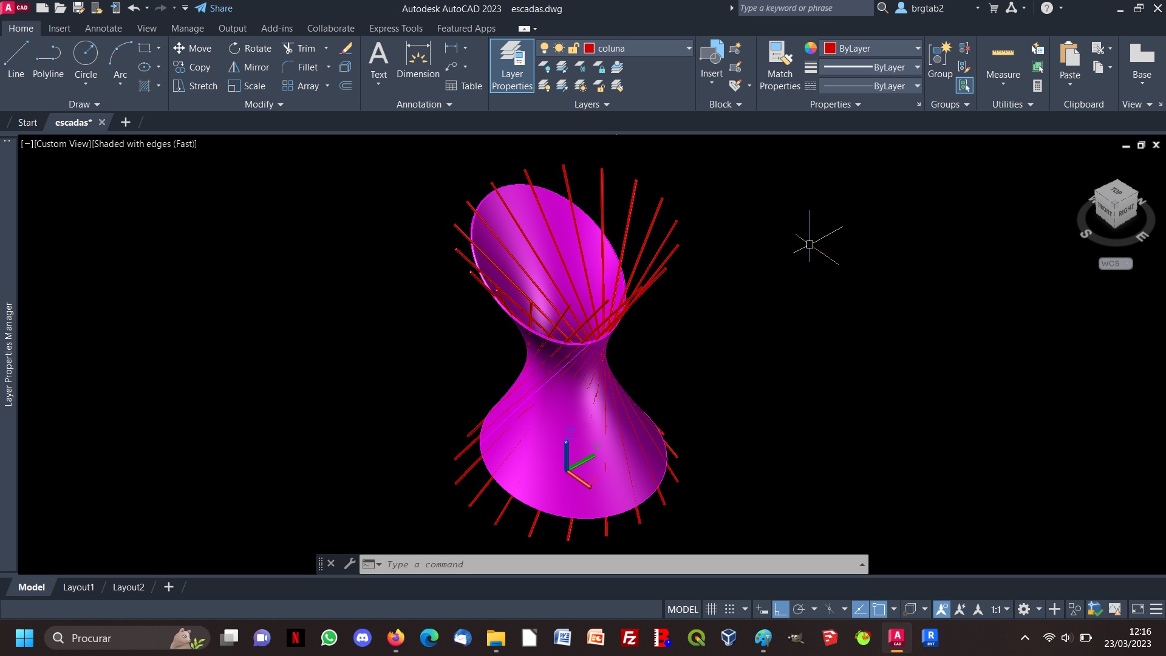Select the Line tool
1166x656 pixels.
click(x=16, y=60)
